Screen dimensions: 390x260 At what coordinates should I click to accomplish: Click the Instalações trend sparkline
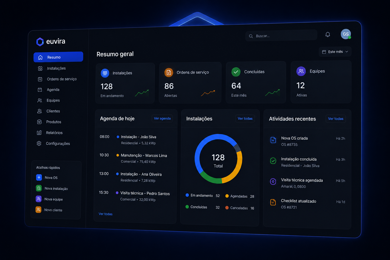142,93
